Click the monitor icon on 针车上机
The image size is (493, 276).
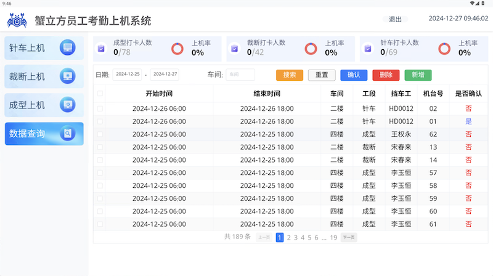[68, 47]
